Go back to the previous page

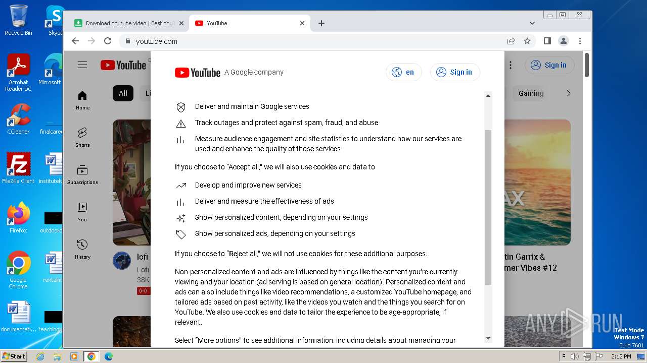coord(75,41)
